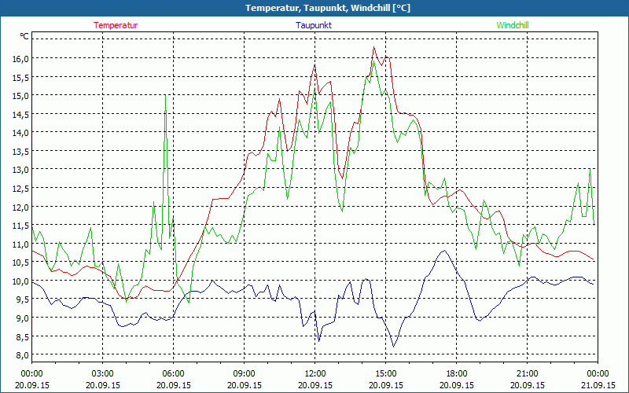Click the 10,5 y-axis value

(21, 263)
